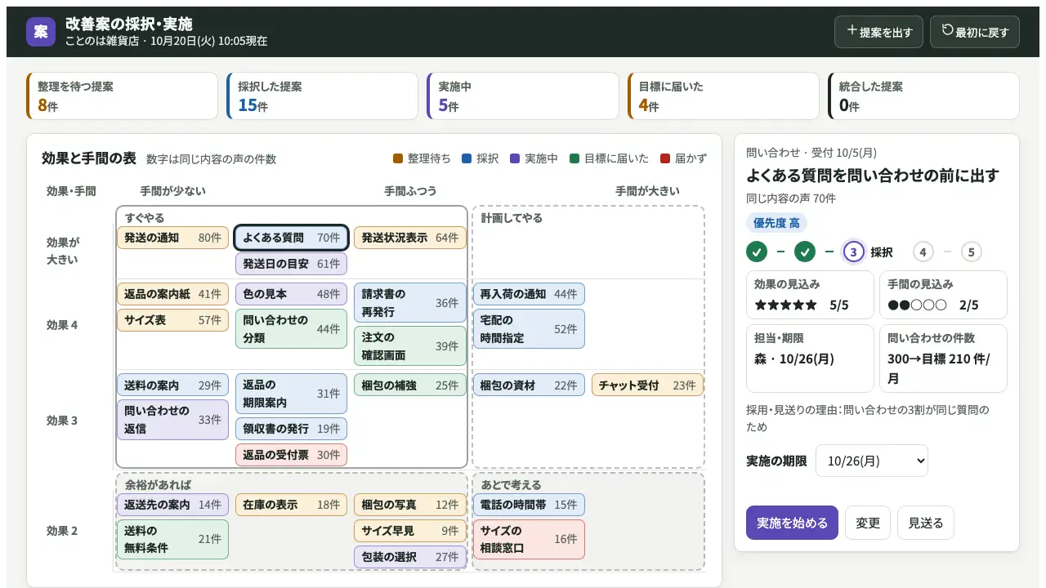Click the 変更 button
This screenshot has width=1046, height=588.
pyautogui.click(x=868, y=523)
